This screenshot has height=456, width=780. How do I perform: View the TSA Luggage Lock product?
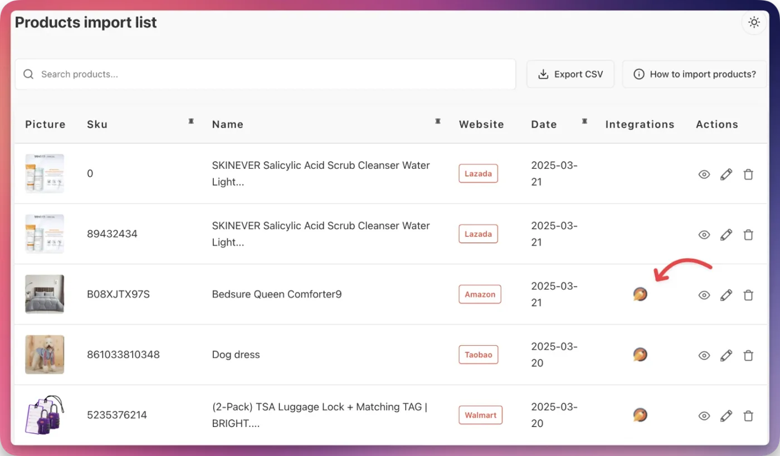(x=704, y=415)
